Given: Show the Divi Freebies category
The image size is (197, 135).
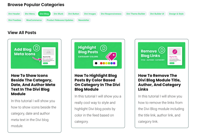Looking at the screenshot, I should 15,20.
